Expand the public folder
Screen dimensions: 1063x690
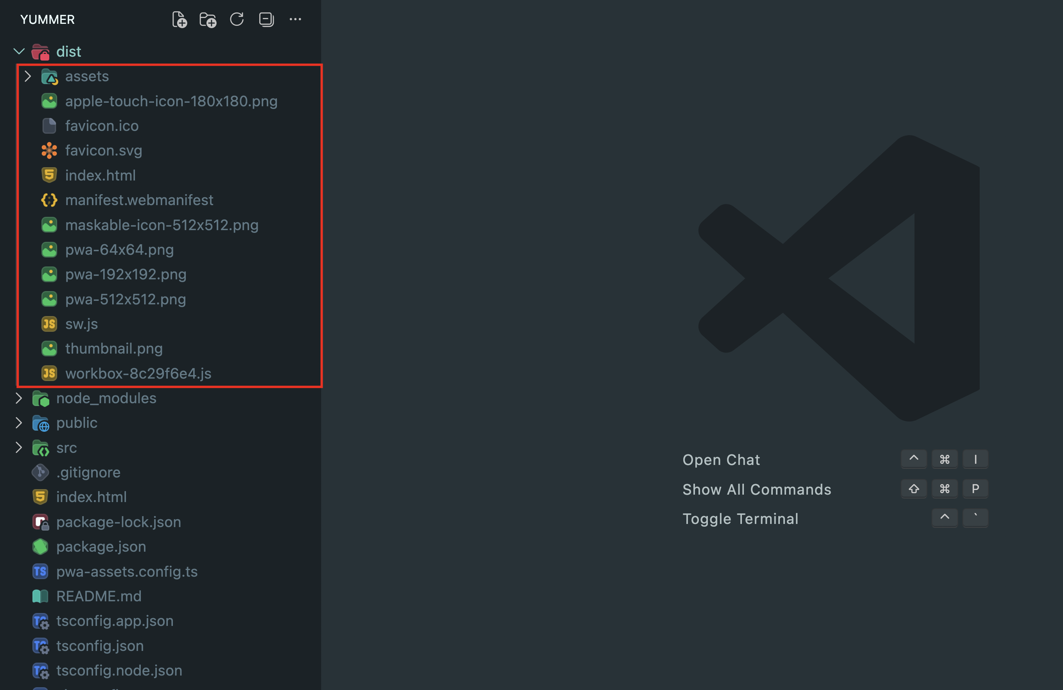(x=19, y=423)
